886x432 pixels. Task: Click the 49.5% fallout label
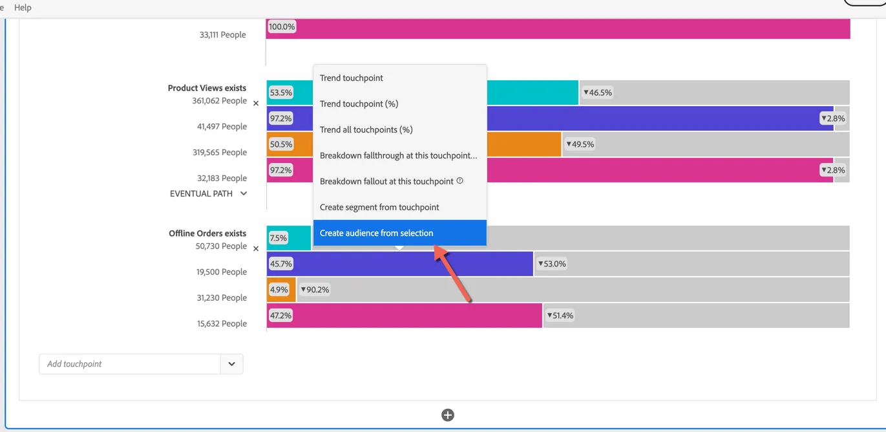(580, 144)
